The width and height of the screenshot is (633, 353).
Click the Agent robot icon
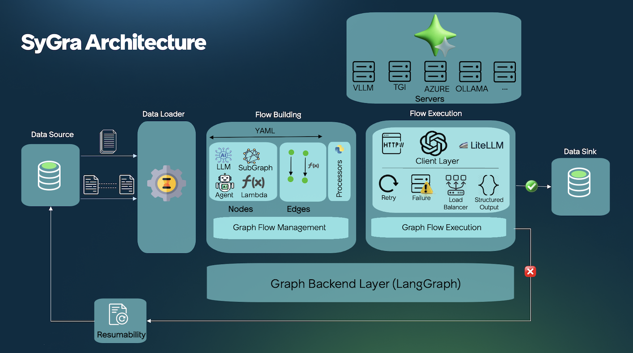coord(224,182)
